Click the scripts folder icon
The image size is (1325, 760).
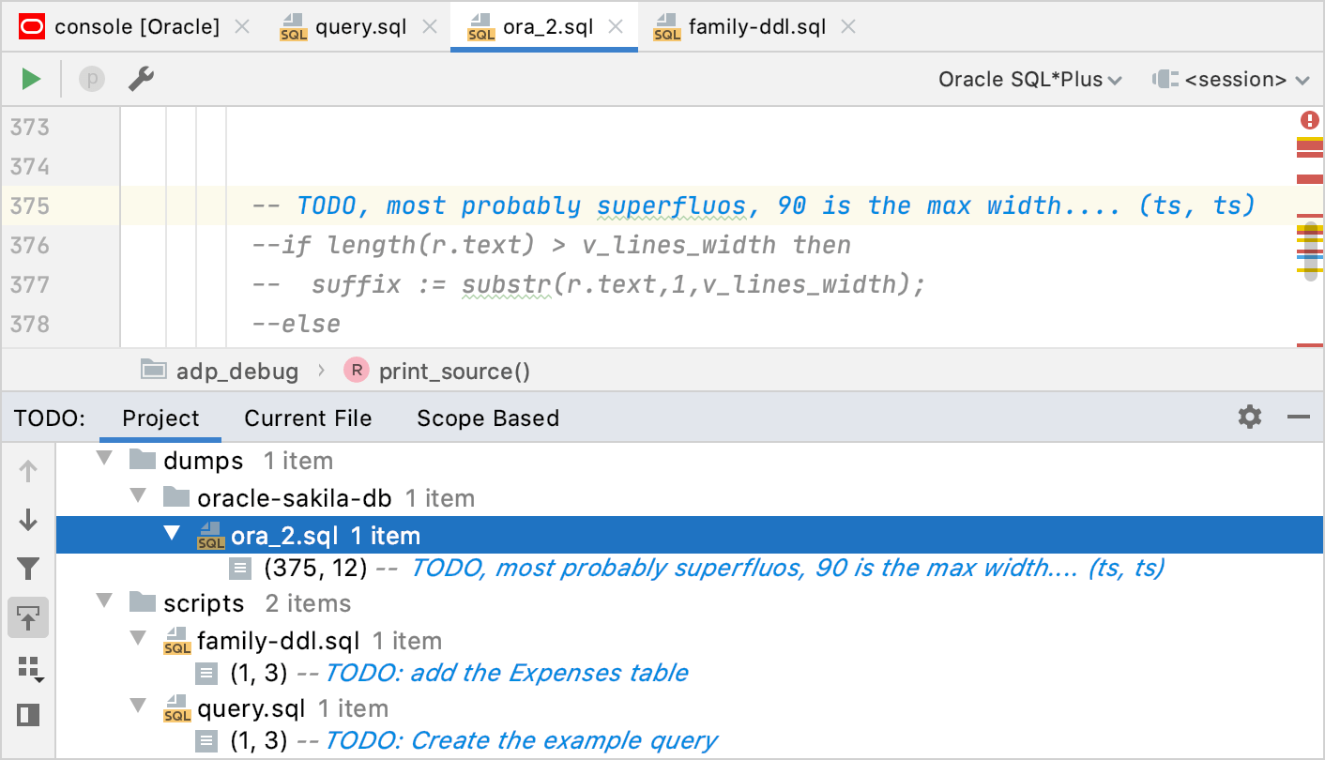[142, 602]
